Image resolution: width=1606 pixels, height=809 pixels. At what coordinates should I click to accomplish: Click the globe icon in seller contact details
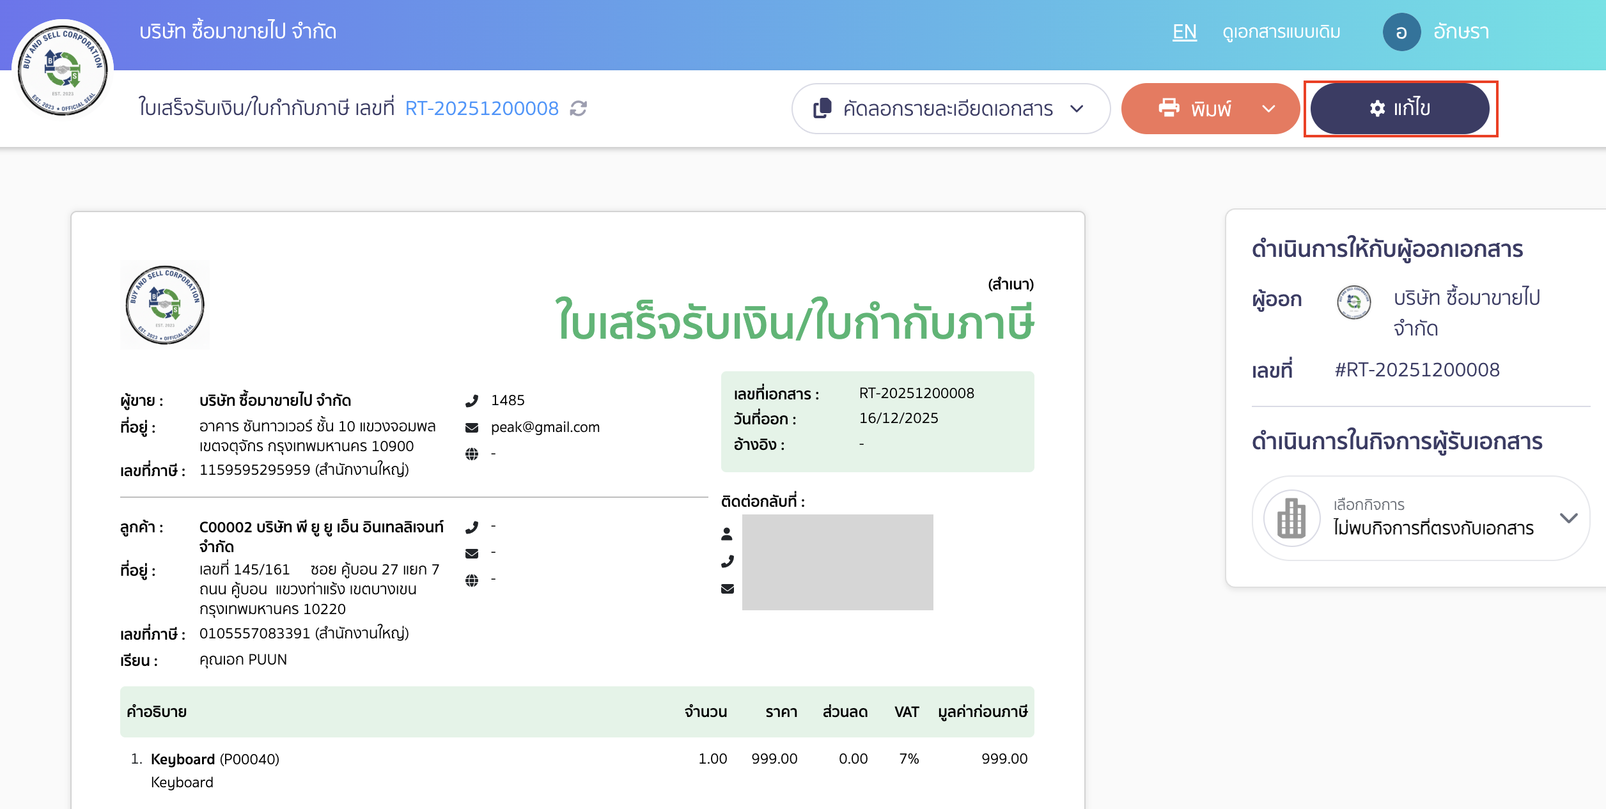click(x=472, y=454)
